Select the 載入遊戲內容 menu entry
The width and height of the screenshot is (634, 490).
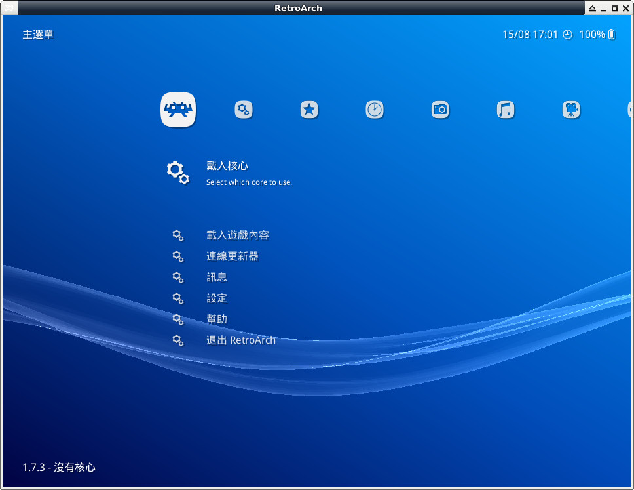click(237, 235)
